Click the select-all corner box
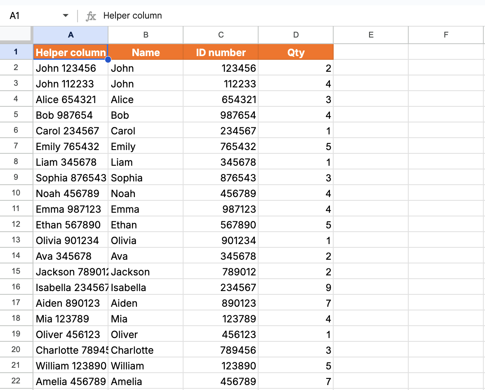Image resolution: width=485 pixels, height=390 pixels. [16, 35]
